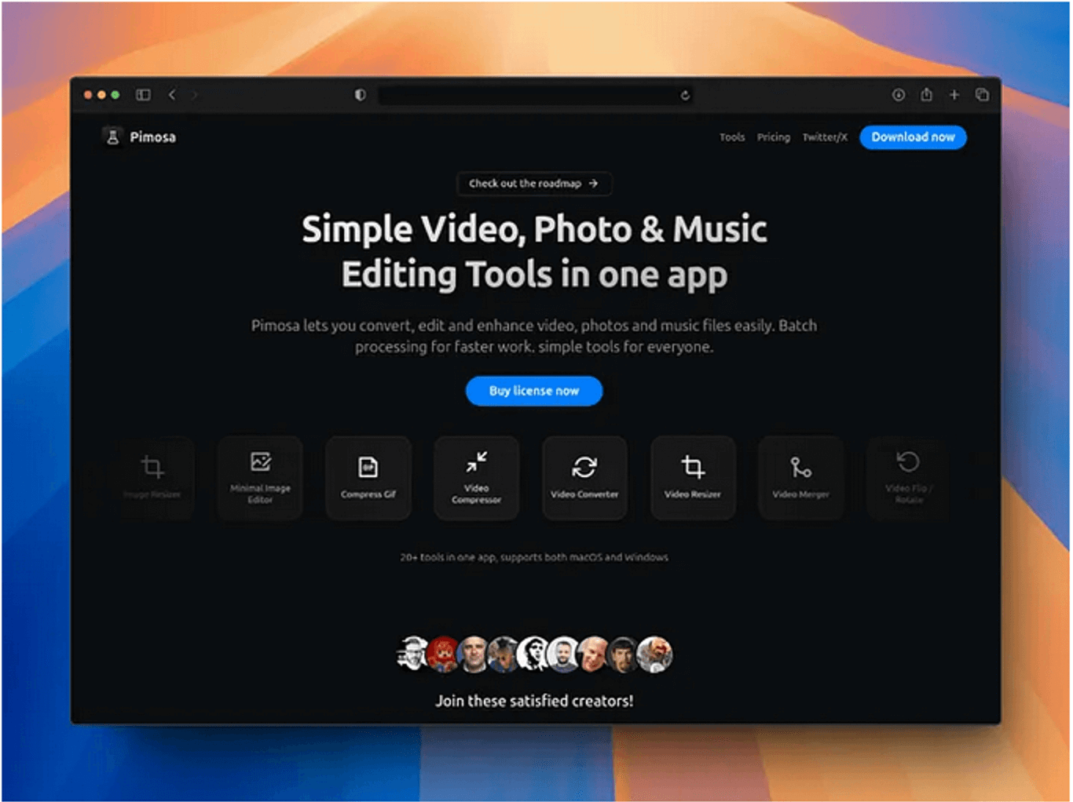Open the Pricing nav link
1073x802 pixels.
point(774,137)
